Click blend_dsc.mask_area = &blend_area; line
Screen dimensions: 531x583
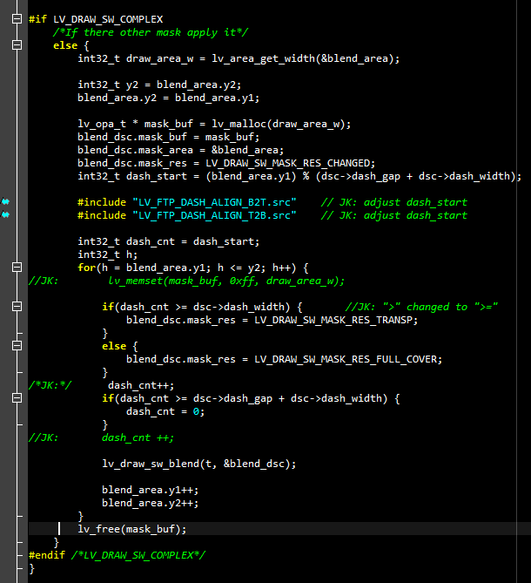point(180,150)
